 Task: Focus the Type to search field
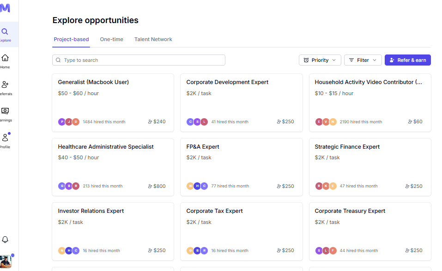[139, 60]
